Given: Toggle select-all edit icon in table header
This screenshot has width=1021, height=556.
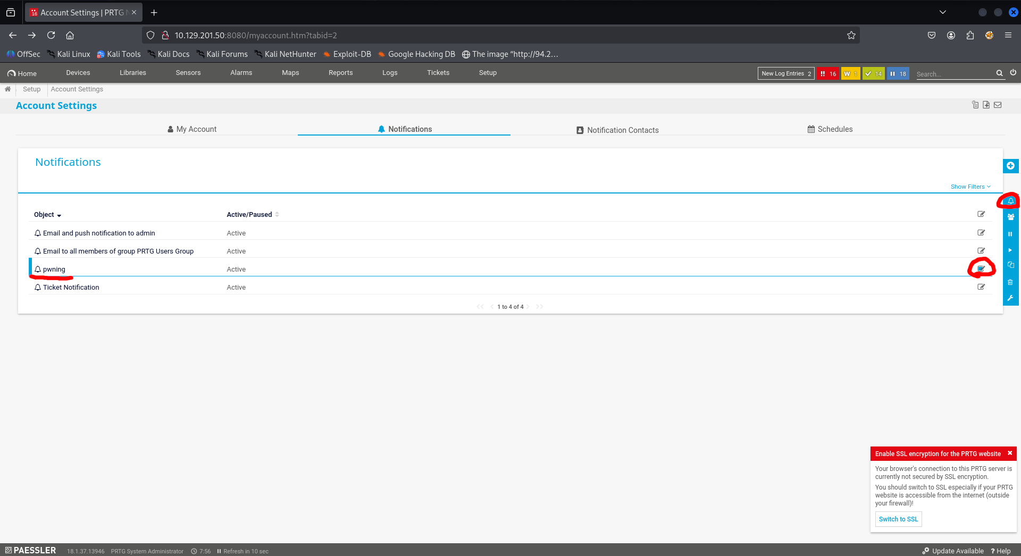Looking at the screenshot, I should tap(981, 214).
